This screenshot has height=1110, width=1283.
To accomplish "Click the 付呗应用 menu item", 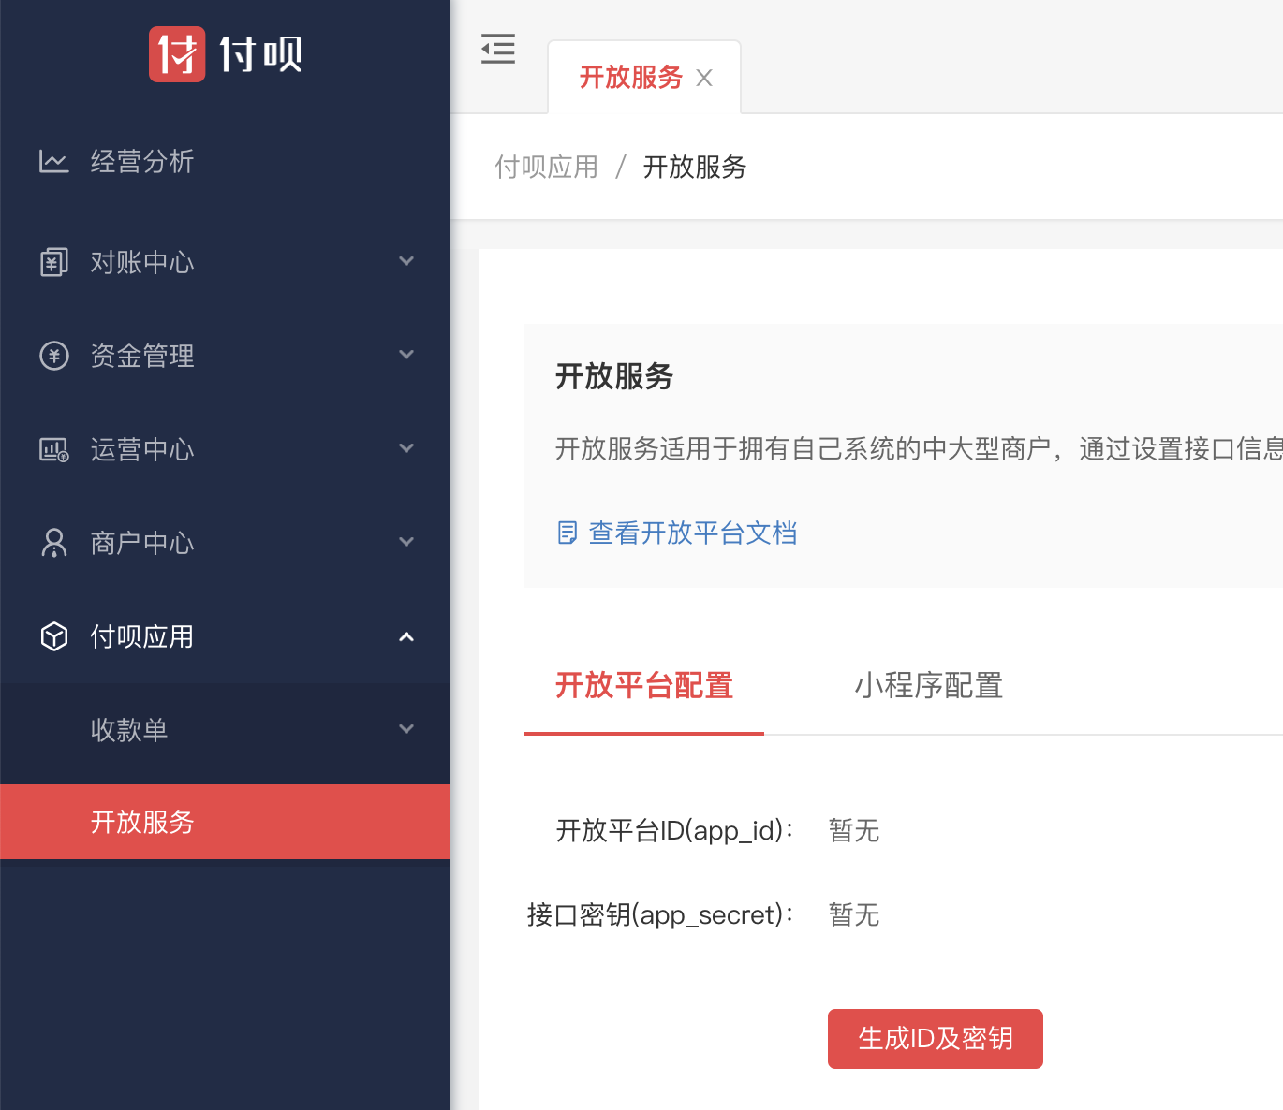I will (225, 636).
